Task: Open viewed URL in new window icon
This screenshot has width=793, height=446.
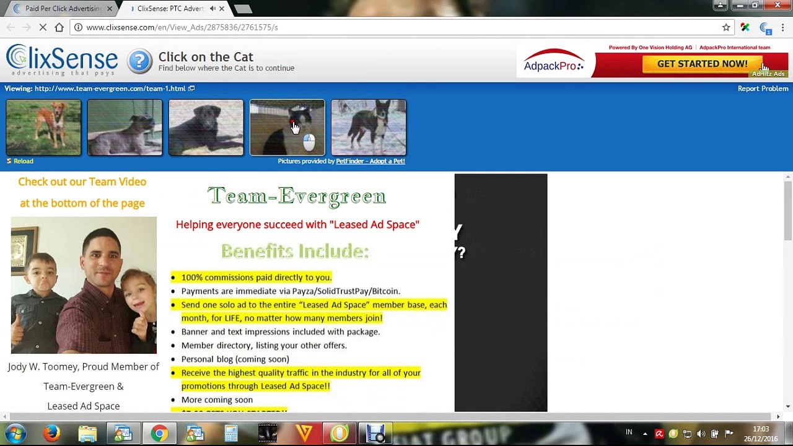Action: coord(191,89)
